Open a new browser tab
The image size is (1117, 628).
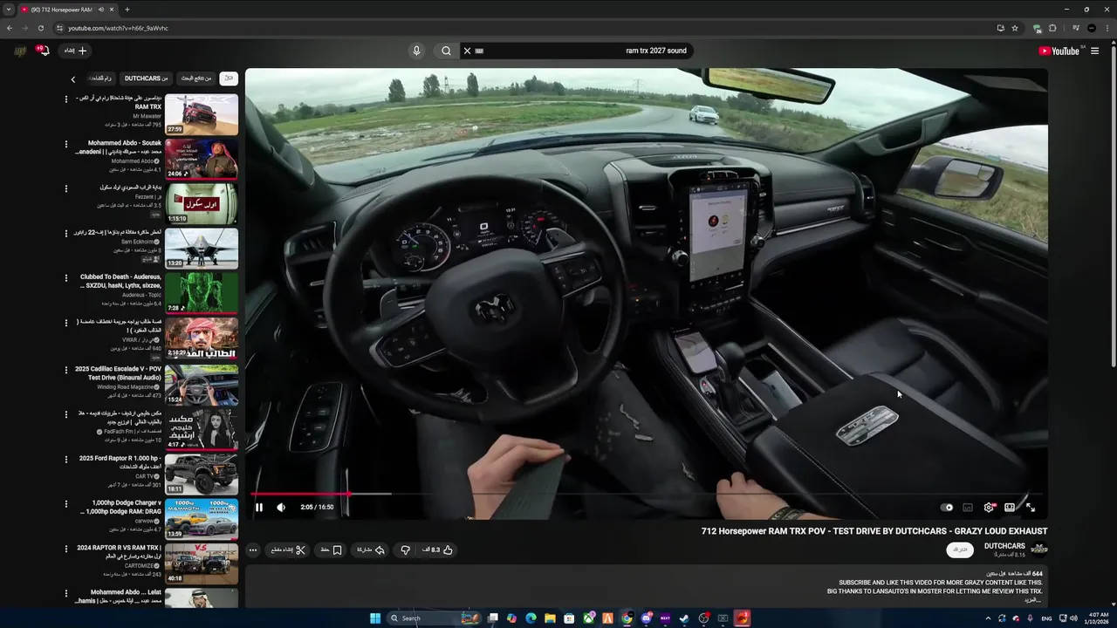[x=127, y=10]
